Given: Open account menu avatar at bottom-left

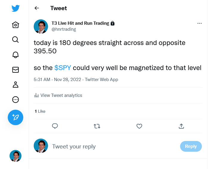Looking at the screenshot, I should point(16,156).
